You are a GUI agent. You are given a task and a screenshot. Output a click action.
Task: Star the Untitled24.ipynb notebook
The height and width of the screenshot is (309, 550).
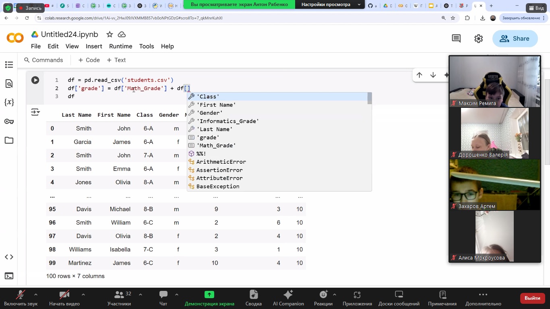[x=109, y=35]
